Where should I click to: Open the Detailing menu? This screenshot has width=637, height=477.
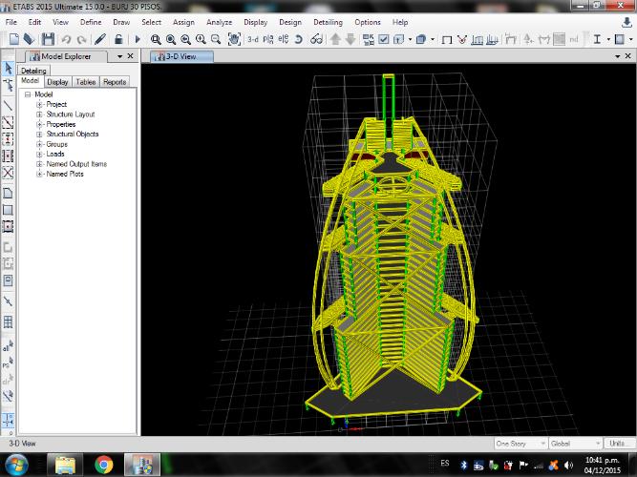[328, 22]
